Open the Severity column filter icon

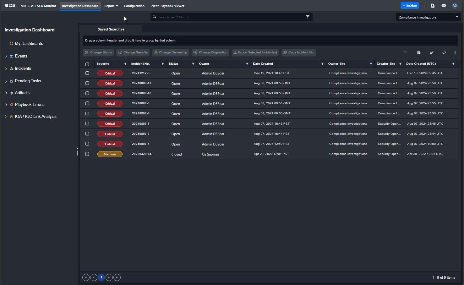tap(125, 64)
